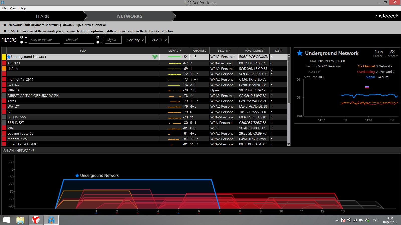Open Action Center flag icon in tray
The height and width of the screenshot is (225, 401).
[x=343, y=220]
